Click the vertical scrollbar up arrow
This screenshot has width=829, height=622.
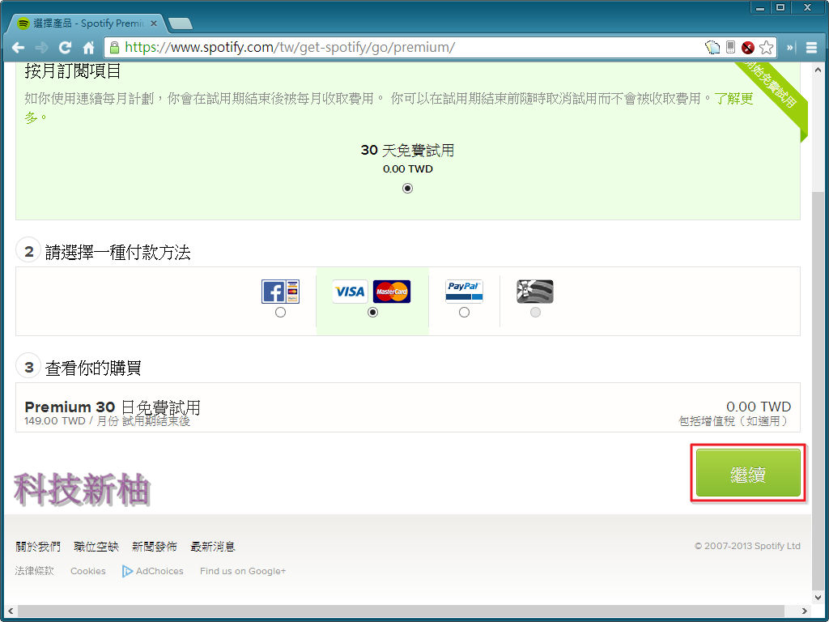[x=818, y=70]
